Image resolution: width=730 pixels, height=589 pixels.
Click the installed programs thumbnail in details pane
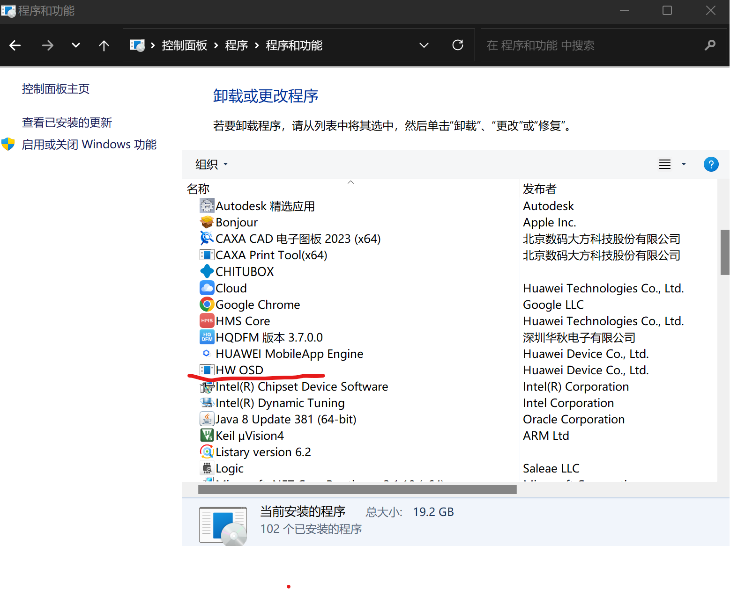(223, 526)
